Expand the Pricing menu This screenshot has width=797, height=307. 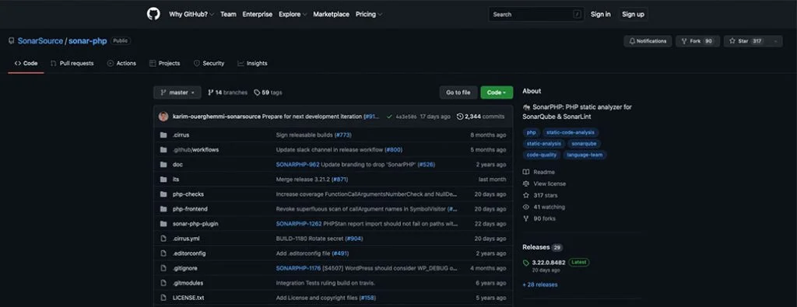tap(368, 14)
